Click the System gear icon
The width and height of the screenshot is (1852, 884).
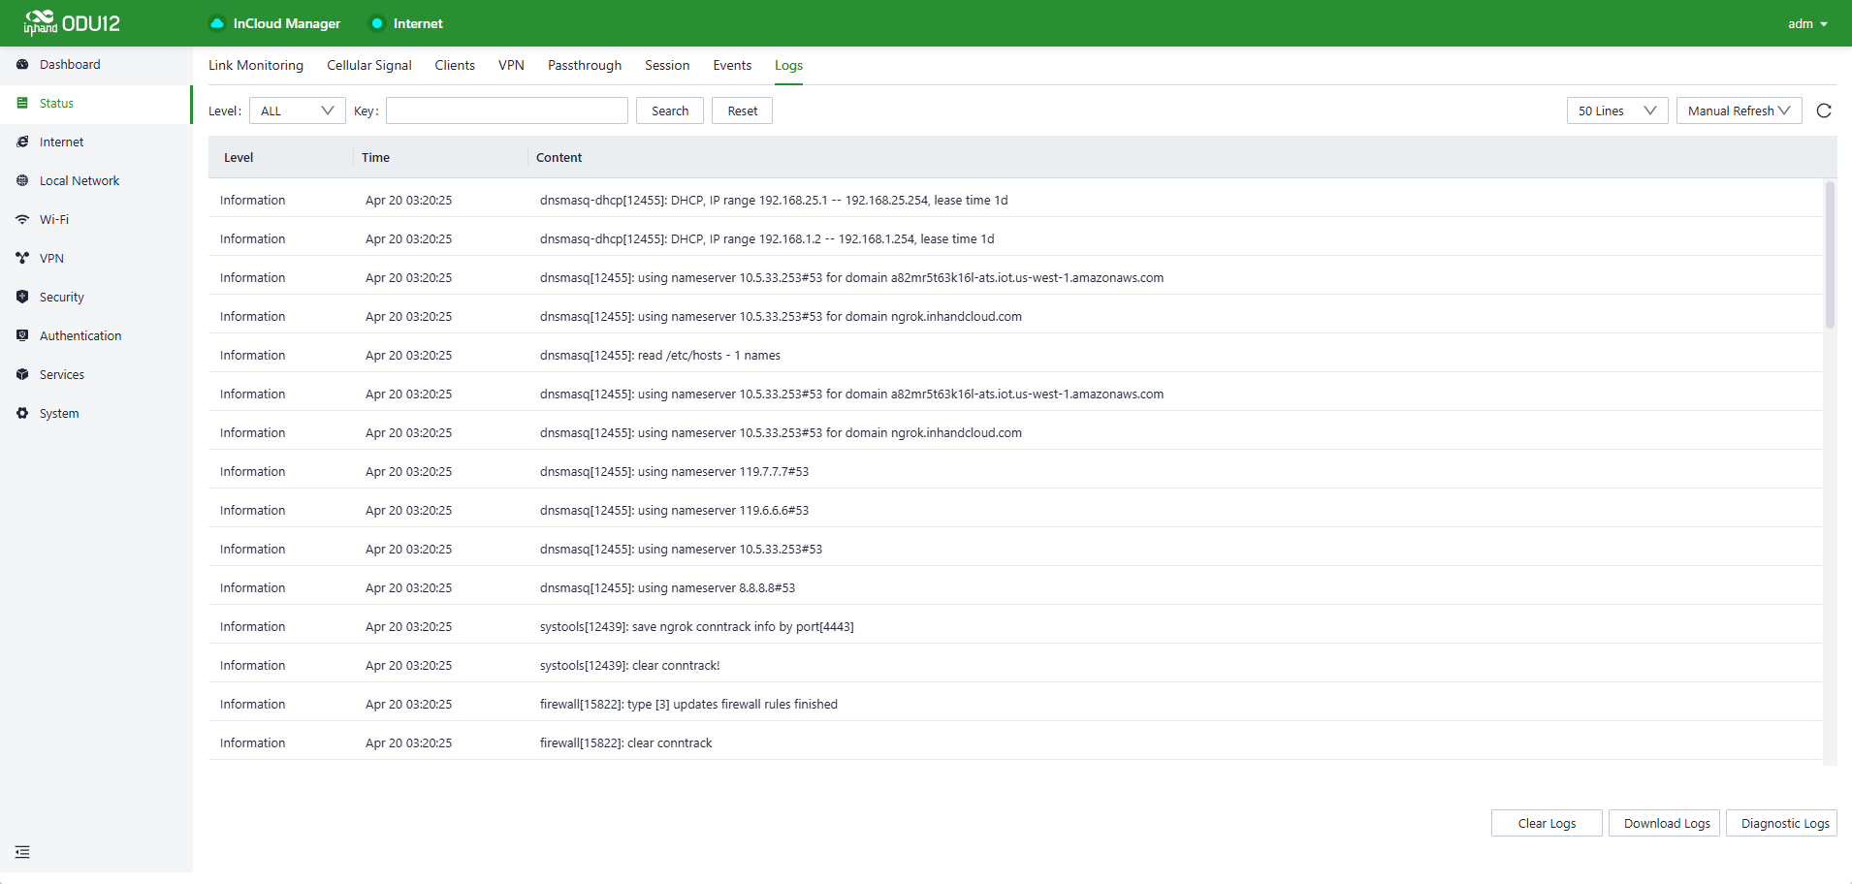click(22, 414)
